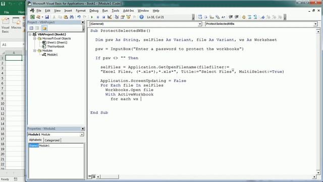Viewport: 323px width, 182px height.
Task: Collapse the Modules folder in Project tree
Action: point(35,51)
